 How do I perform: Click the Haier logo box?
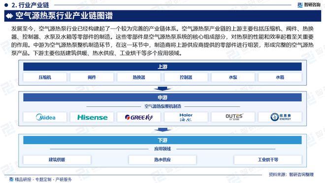186,117
